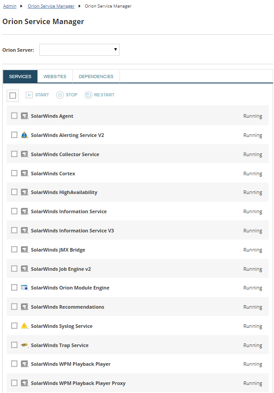The image size is (274, 393).
Task: Click the Running status of SolarWinds HighAvailability
Action: click(253, 192)
